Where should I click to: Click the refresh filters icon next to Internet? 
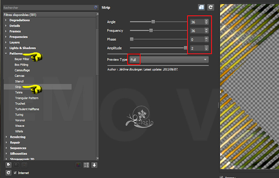(x=8, y=172)
